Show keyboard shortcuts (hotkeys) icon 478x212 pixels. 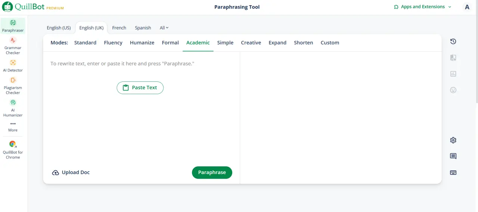click(453, 173)
